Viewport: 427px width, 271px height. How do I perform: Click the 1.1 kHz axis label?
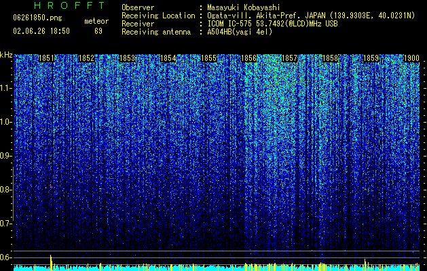click(6, 88)
